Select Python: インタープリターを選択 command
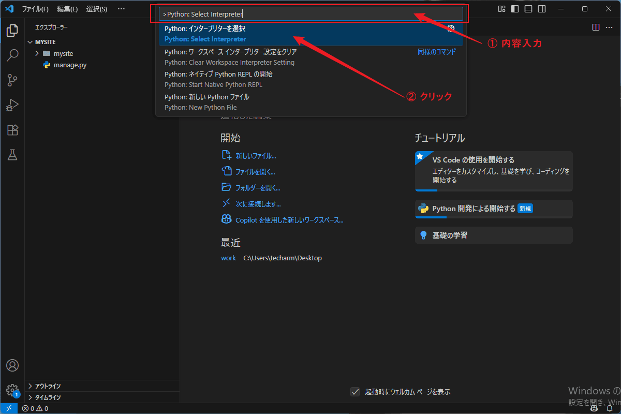The height and width of the screenshot is (414, 621). pos(311,34)
